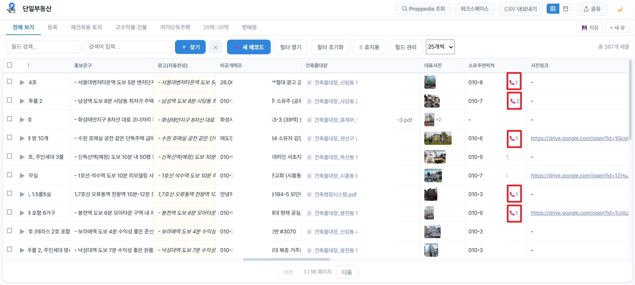The width and height of the screenshot is (635, 285).
Task: Open the 25개씩 page size dropdown
Action: click(x=440, y=47)
